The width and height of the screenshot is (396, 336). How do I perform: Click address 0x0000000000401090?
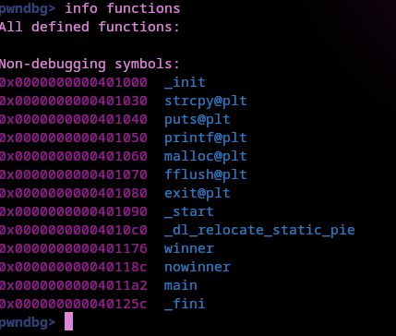(73, 211)
